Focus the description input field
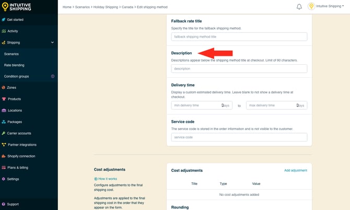The image size is (350, 210). click(x=239, y=68)
